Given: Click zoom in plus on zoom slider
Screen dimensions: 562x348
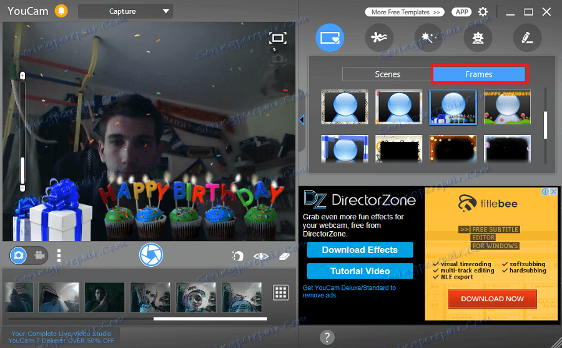Looking at the screenshot, I should 22,76.
